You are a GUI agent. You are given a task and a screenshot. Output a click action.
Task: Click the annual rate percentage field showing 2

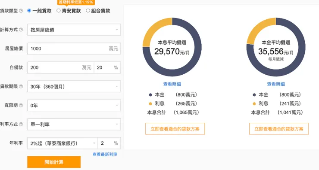point(109,143)
